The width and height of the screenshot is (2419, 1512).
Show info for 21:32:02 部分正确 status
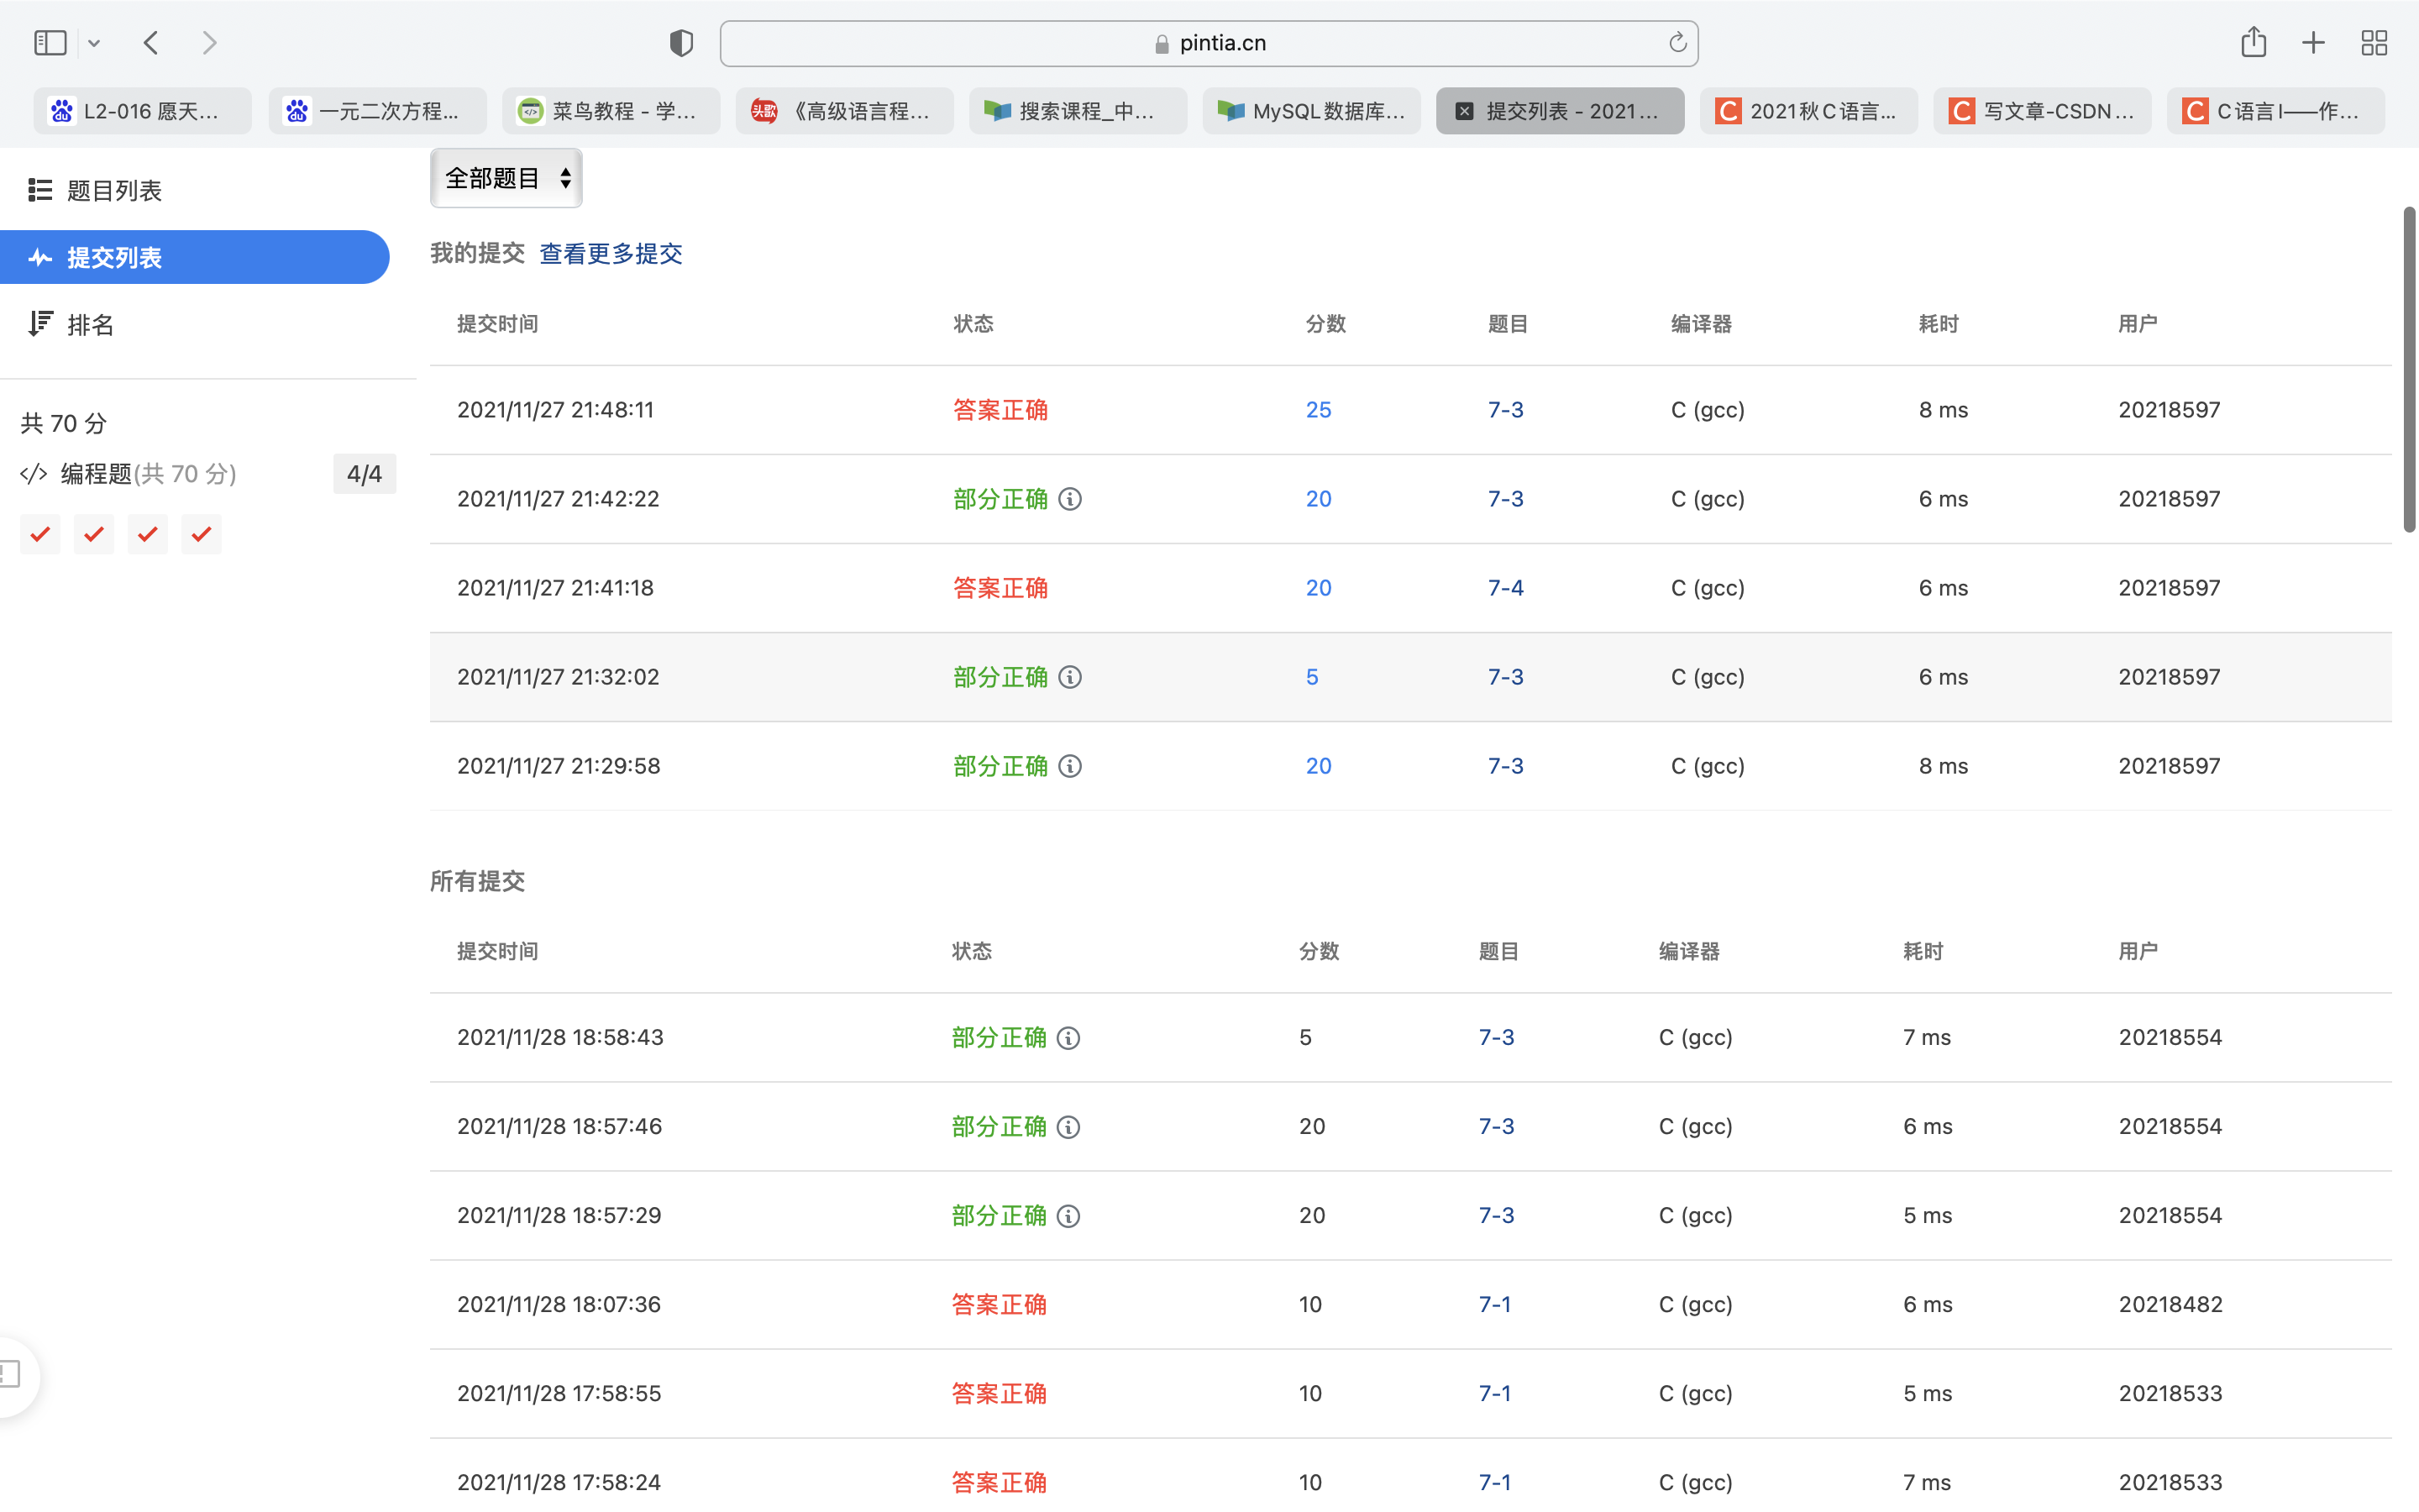1069,677
